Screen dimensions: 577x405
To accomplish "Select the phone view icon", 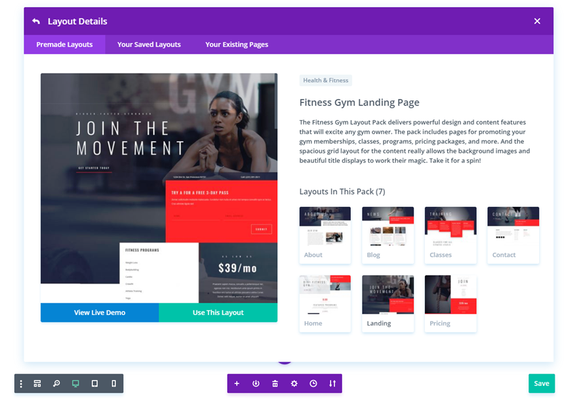I will pyautogui.click(x=113, y=383).
